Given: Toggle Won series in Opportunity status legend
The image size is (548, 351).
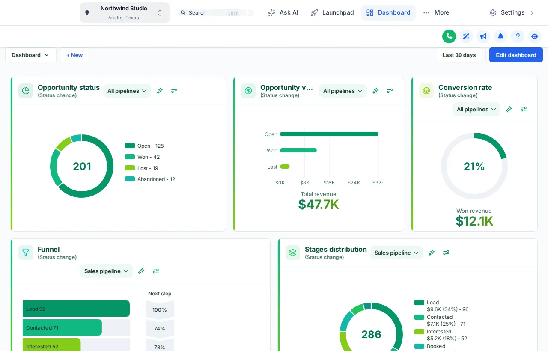Looking at the screenshot, I should point(142,157).
